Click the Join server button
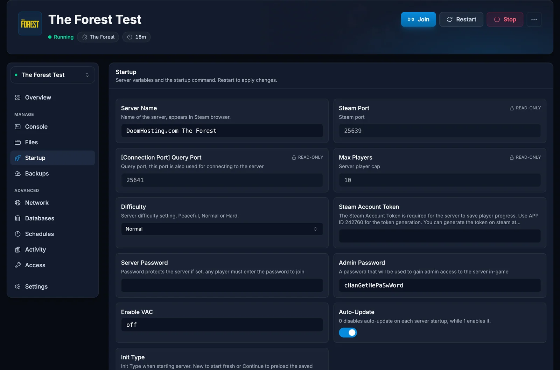The height and width of the screenshot is (370, 560). [x=418, y=20]
